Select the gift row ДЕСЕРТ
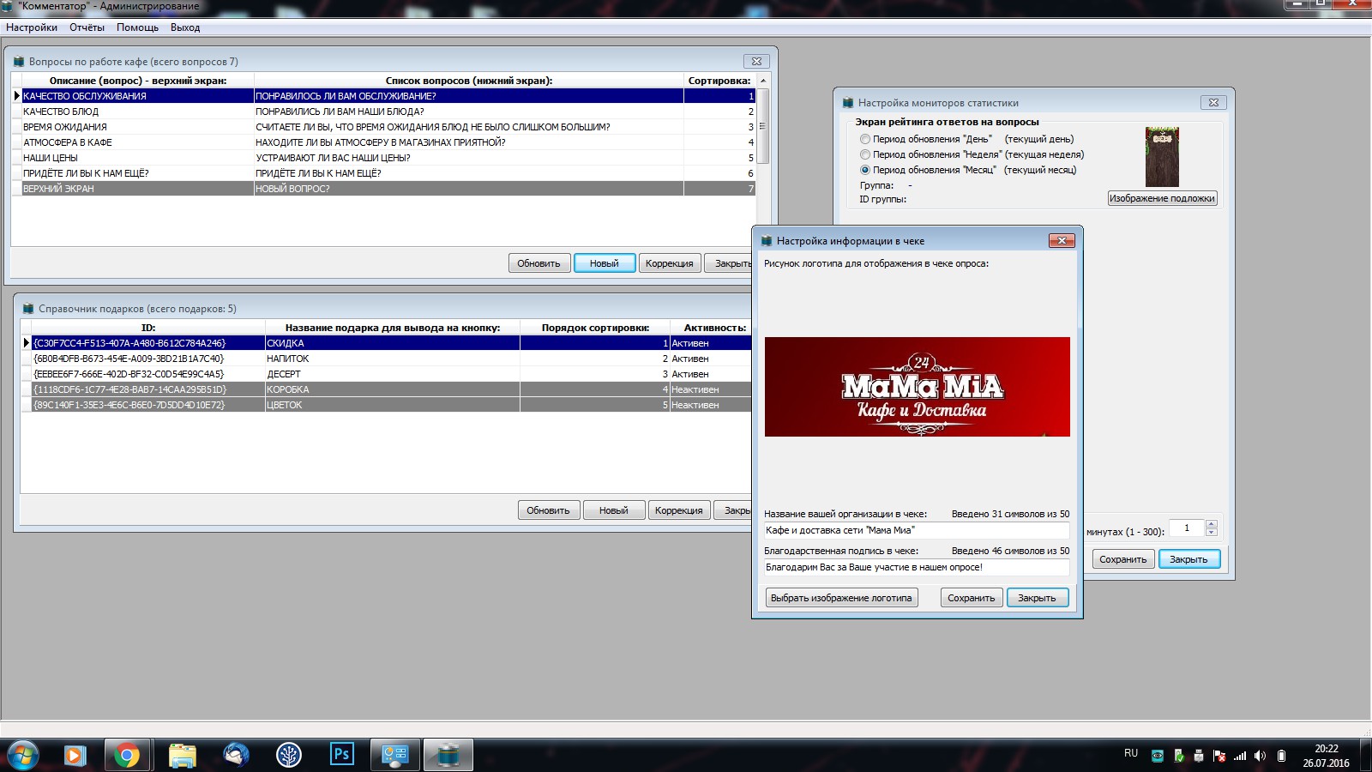 point(386,374)
